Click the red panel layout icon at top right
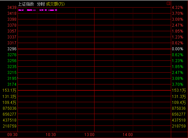 (x=169, y=3)
